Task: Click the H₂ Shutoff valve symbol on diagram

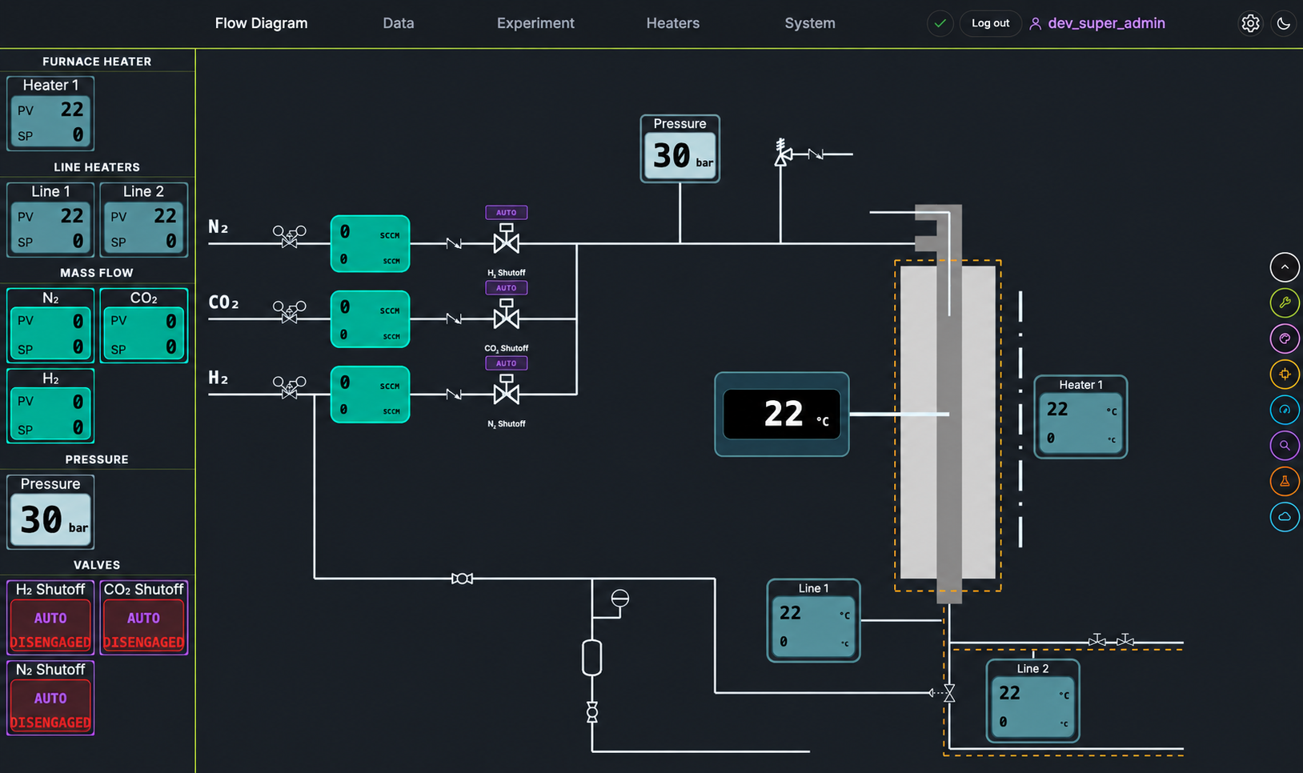Action: 506,238
